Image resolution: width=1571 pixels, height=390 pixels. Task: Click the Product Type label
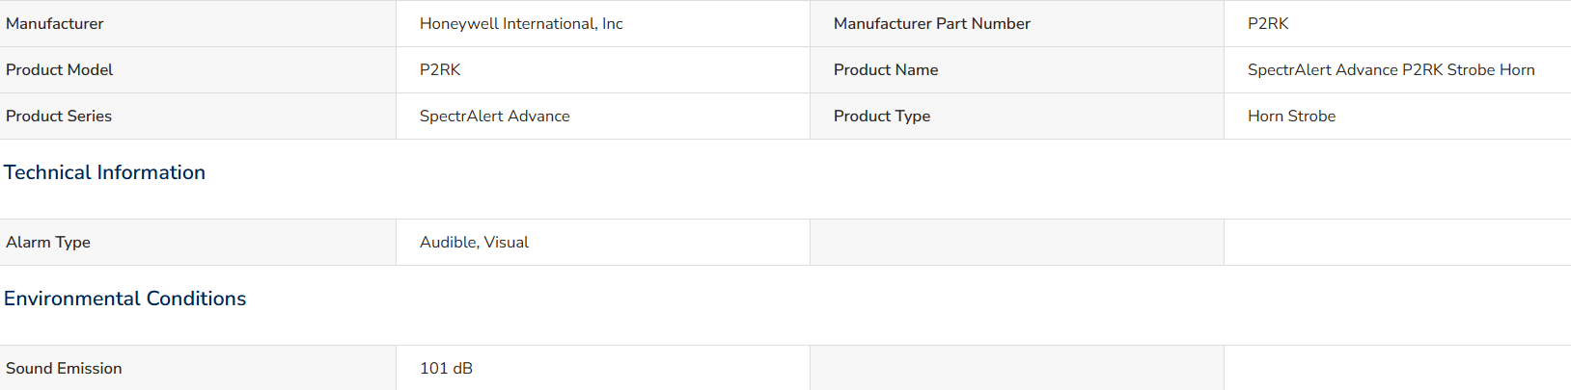pos(882,116)
